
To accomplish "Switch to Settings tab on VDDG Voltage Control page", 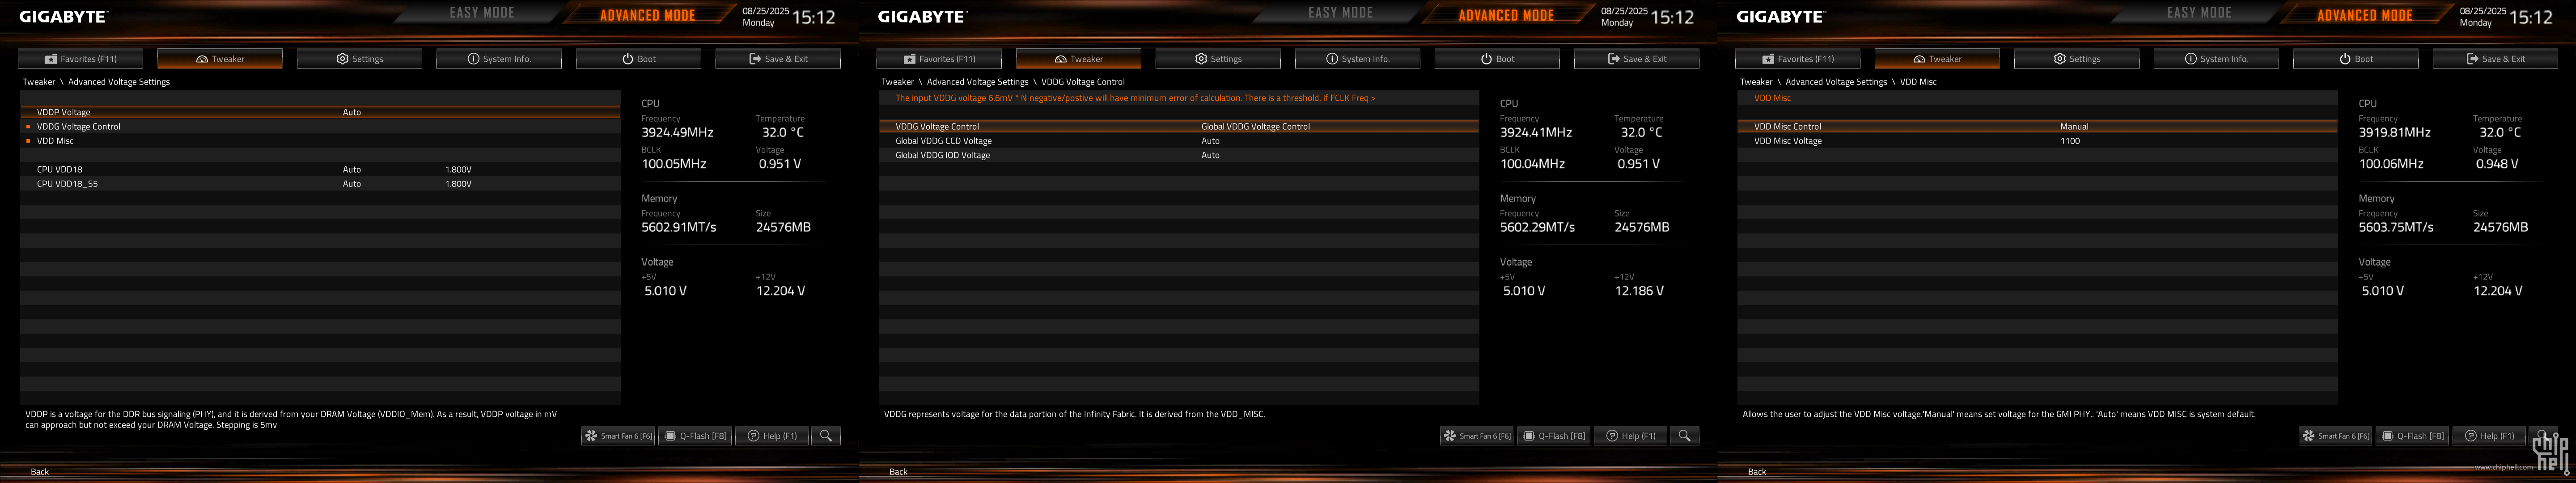I will click(x=1217, y=59).
